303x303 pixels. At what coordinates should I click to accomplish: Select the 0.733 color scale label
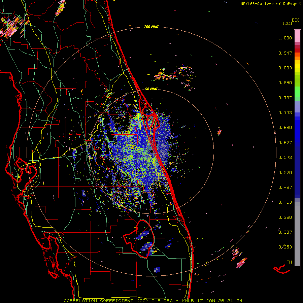point(285,113)
